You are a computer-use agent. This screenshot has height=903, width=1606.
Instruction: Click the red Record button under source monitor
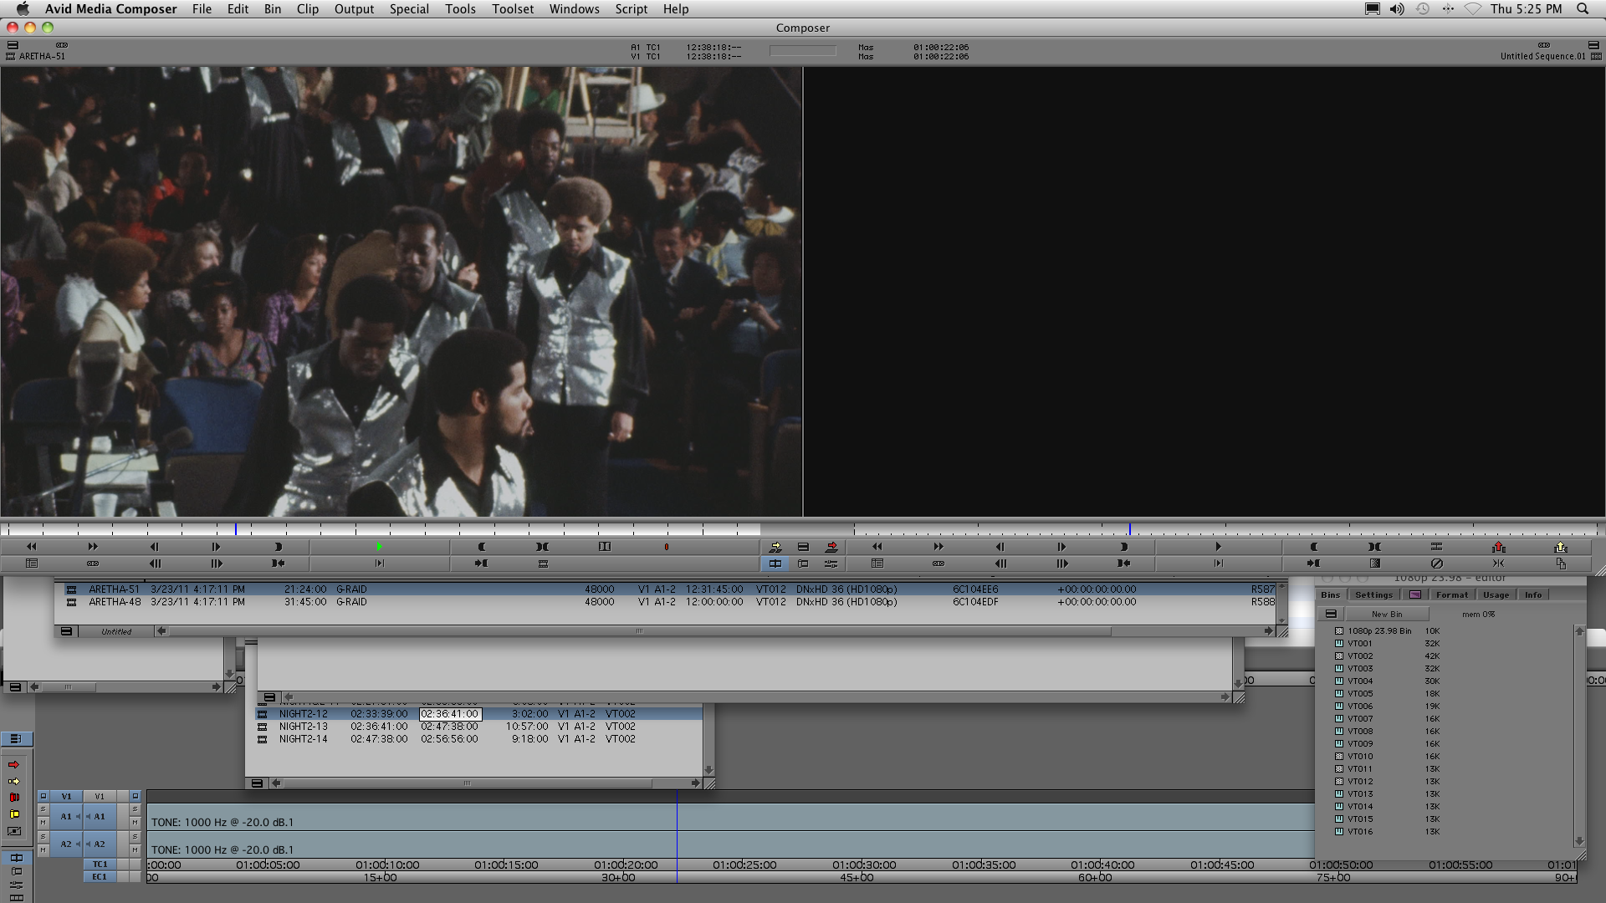(x=667, y=547)
